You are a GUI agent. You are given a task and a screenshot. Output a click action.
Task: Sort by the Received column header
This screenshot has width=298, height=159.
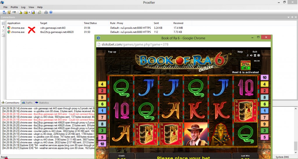click(x=182, y=23)
